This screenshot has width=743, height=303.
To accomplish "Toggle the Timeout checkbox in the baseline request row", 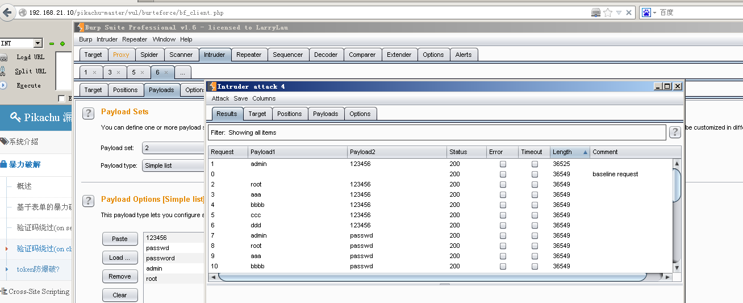I will click(535, 174).
